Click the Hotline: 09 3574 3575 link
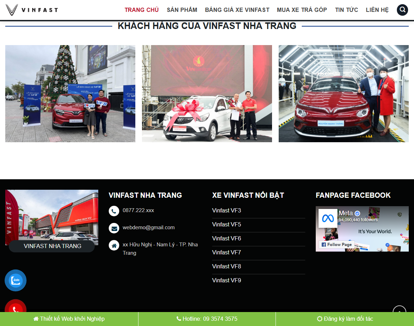The width and height of the screenshot is (414, 326). pyautogui.click(x=207, y=319)
